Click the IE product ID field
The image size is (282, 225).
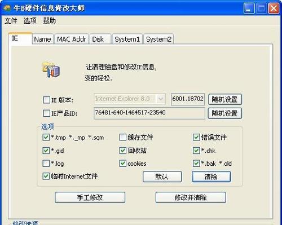pos(149,113)
